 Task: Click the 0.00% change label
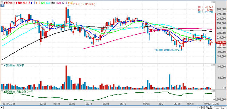[x=223, y=45]
